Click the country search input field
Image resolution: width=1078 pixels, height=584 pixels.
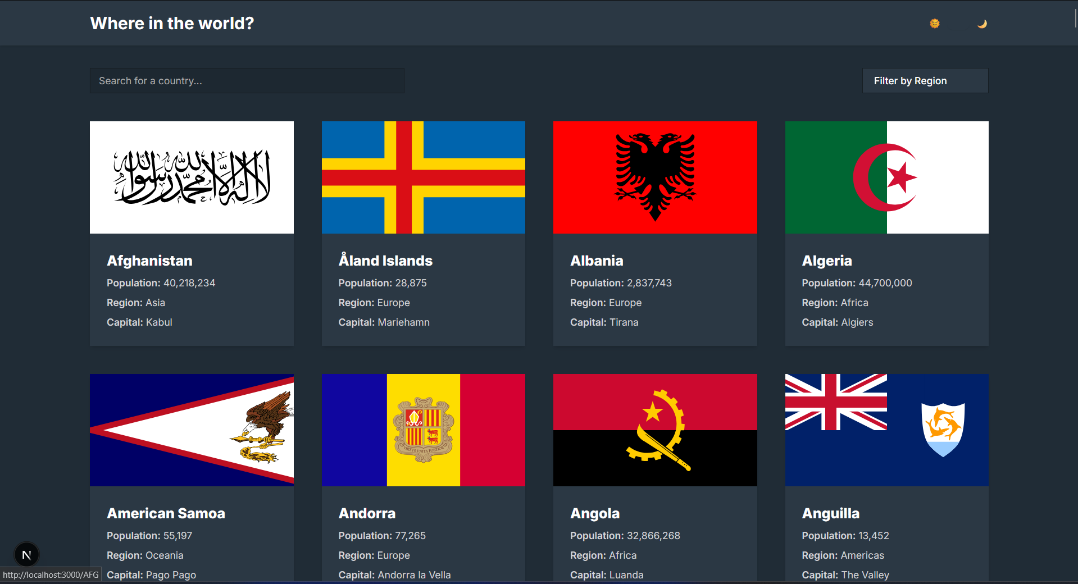coord(247,81)
